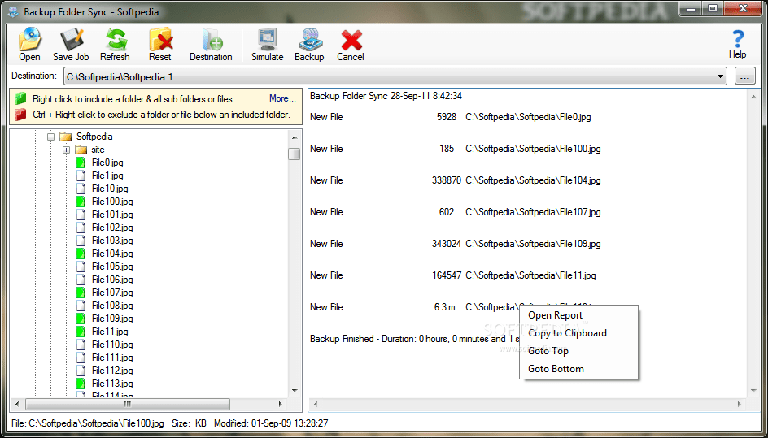
Task: Select File108.jpg in the tree
Action: pos(112,306)
